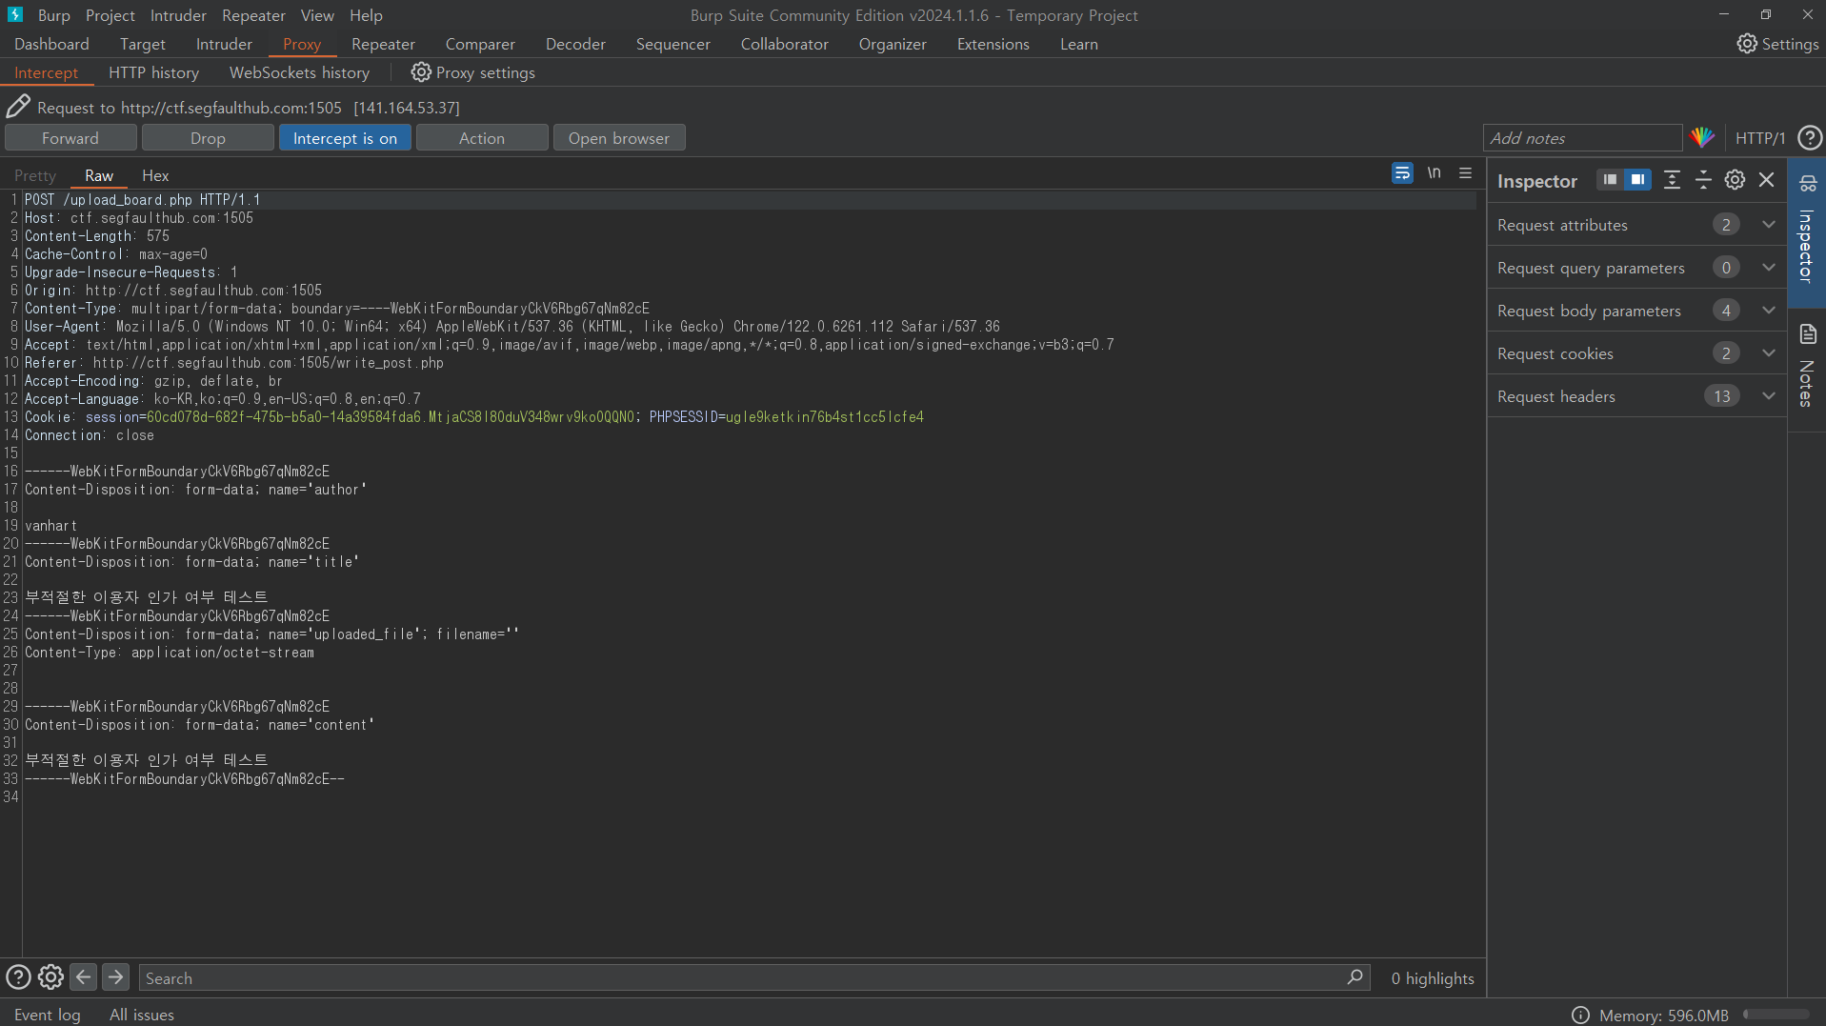Switch Inspector to right layout view icon
Screen dimensions: 1826x1026
click(x=1637, y=180)
